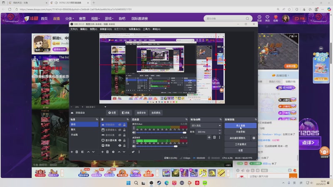Move the selected scene up
The width and height of the screenshot is (333, 187).
[88, 152]
